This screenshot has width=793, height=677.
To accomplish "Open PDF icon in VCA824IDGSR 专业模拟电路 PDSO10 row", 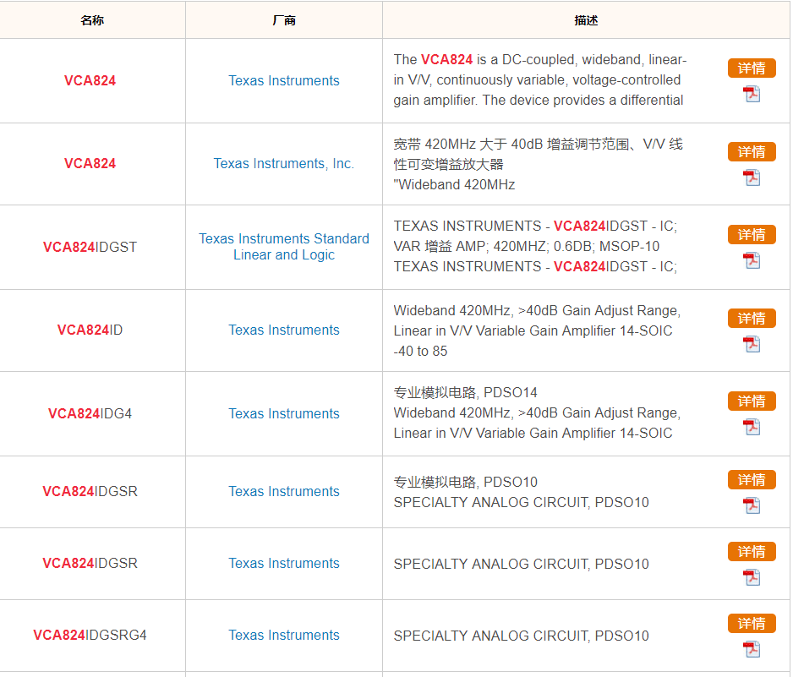I will [752, 505].
